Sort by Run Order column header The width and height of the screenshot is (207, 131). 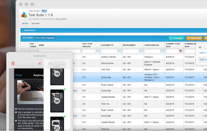pyautogui.click(x=33, y=45)
